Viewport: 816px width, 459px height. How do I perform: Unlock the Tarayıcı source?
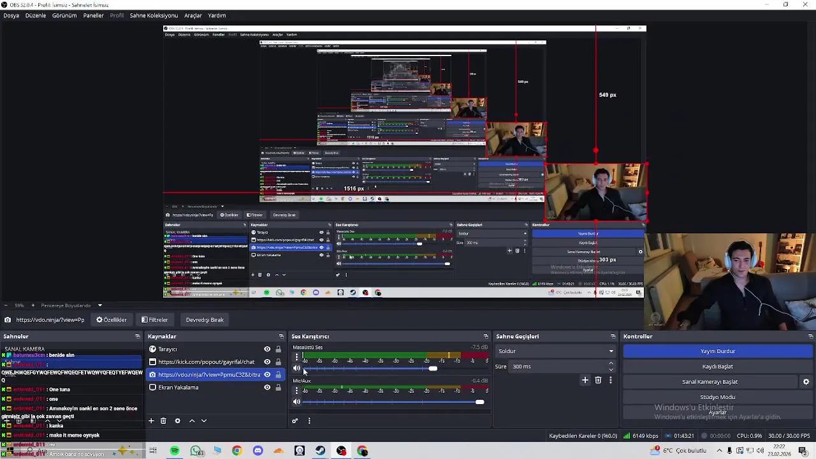pos(278,349)
